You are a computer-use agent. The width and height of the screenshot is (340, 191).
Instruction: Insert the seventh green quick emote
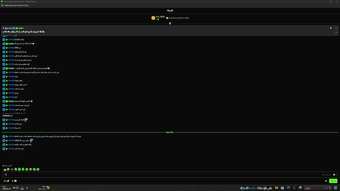[x=27, y=169]
